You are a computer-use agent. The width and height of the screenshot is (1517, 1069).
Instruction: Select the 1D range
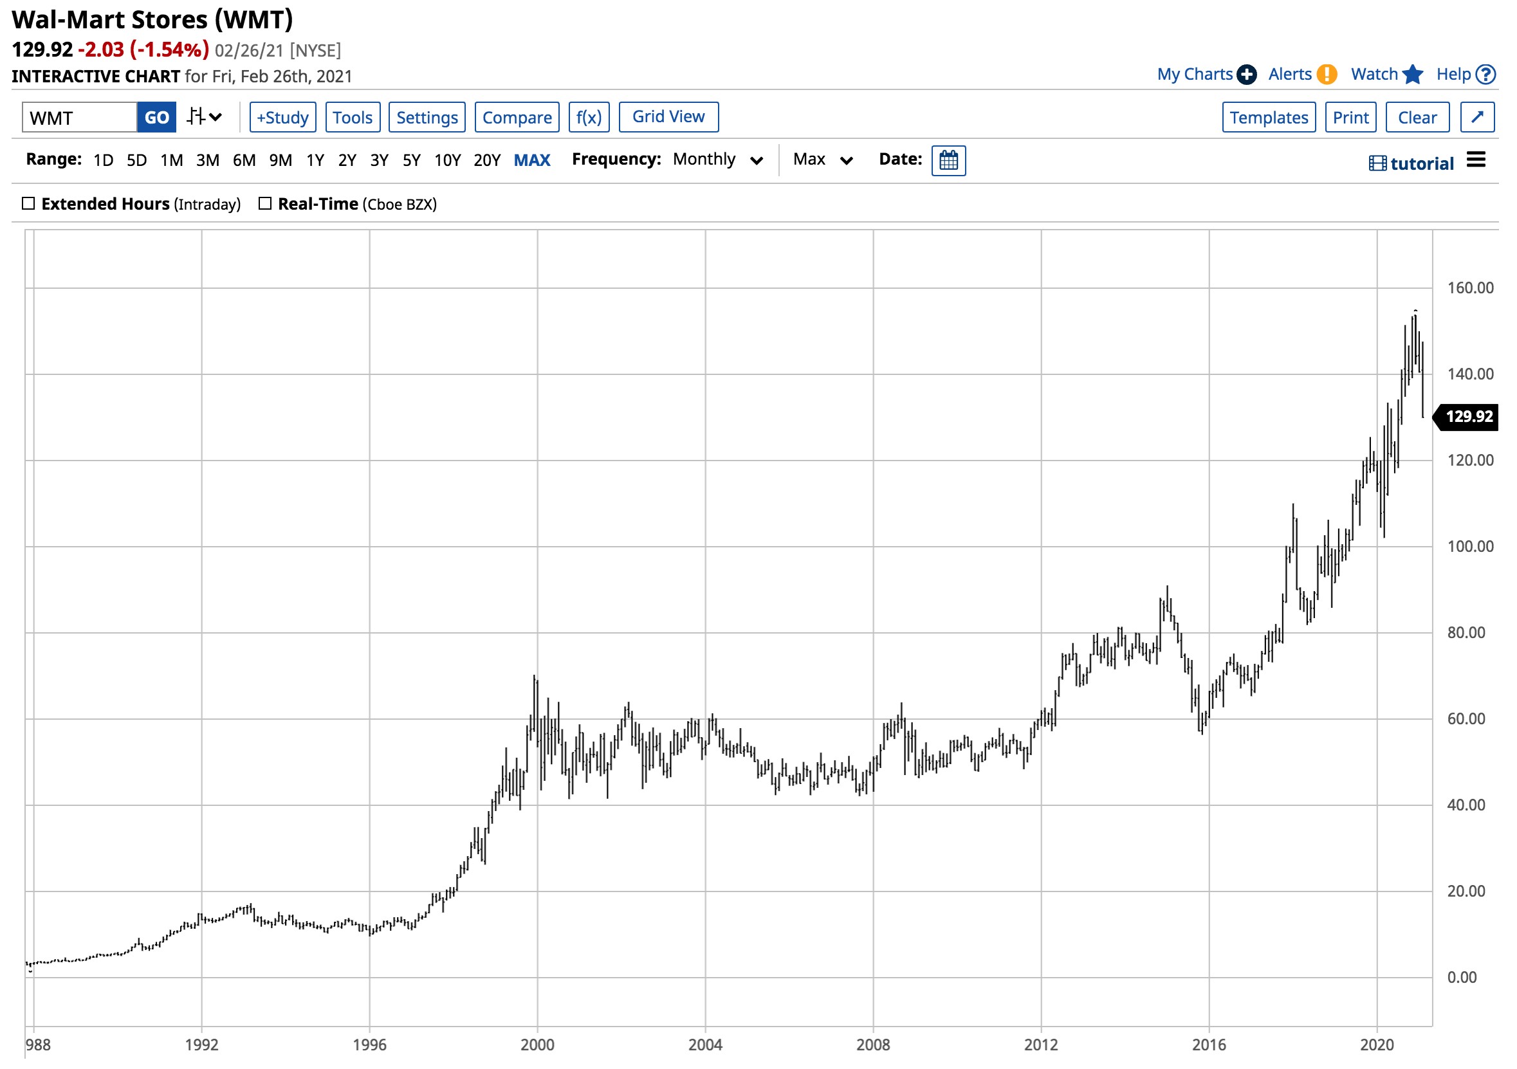coord(103,160)
